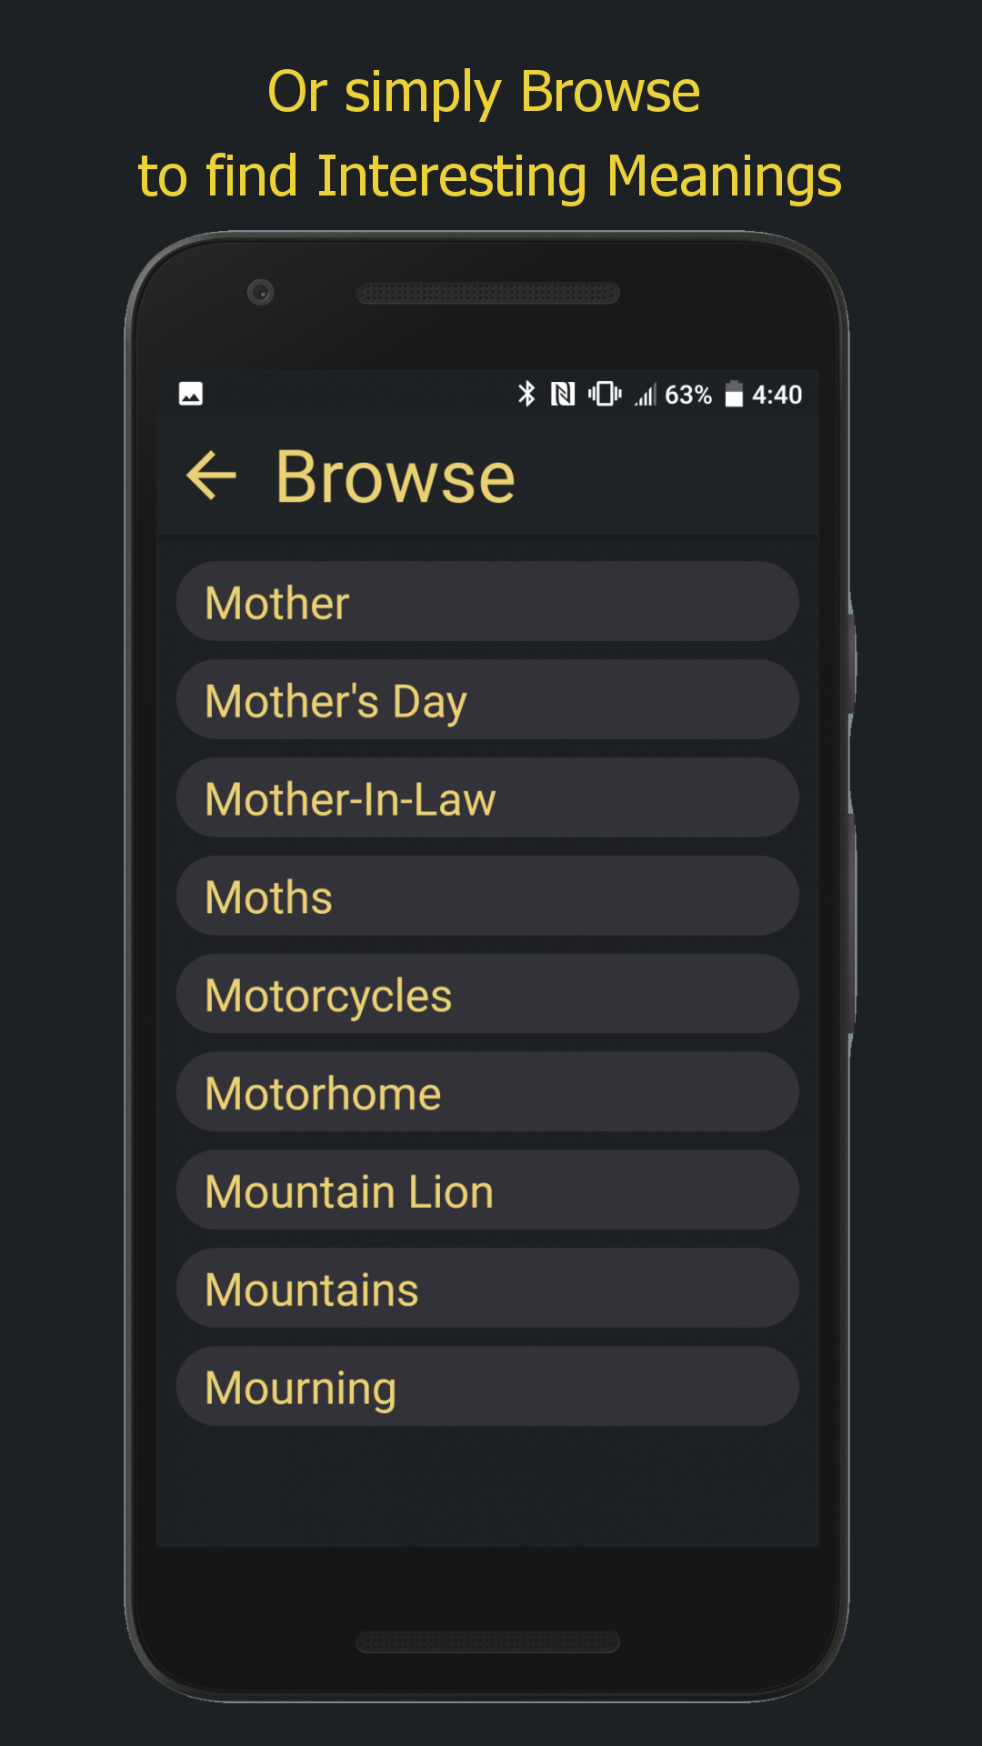
Task: Tap the yellow promo headline text
Action: 489,134
